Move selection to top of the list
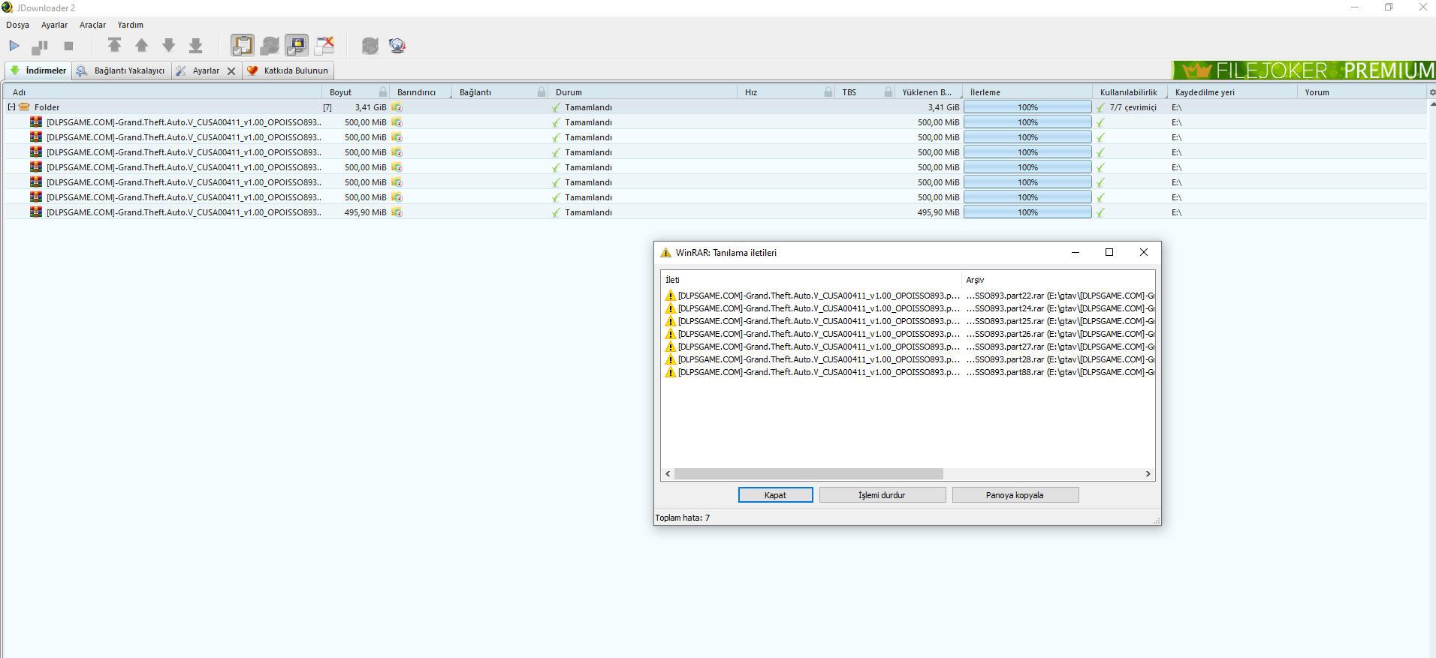1436x658 pixels. click(115, 46)
